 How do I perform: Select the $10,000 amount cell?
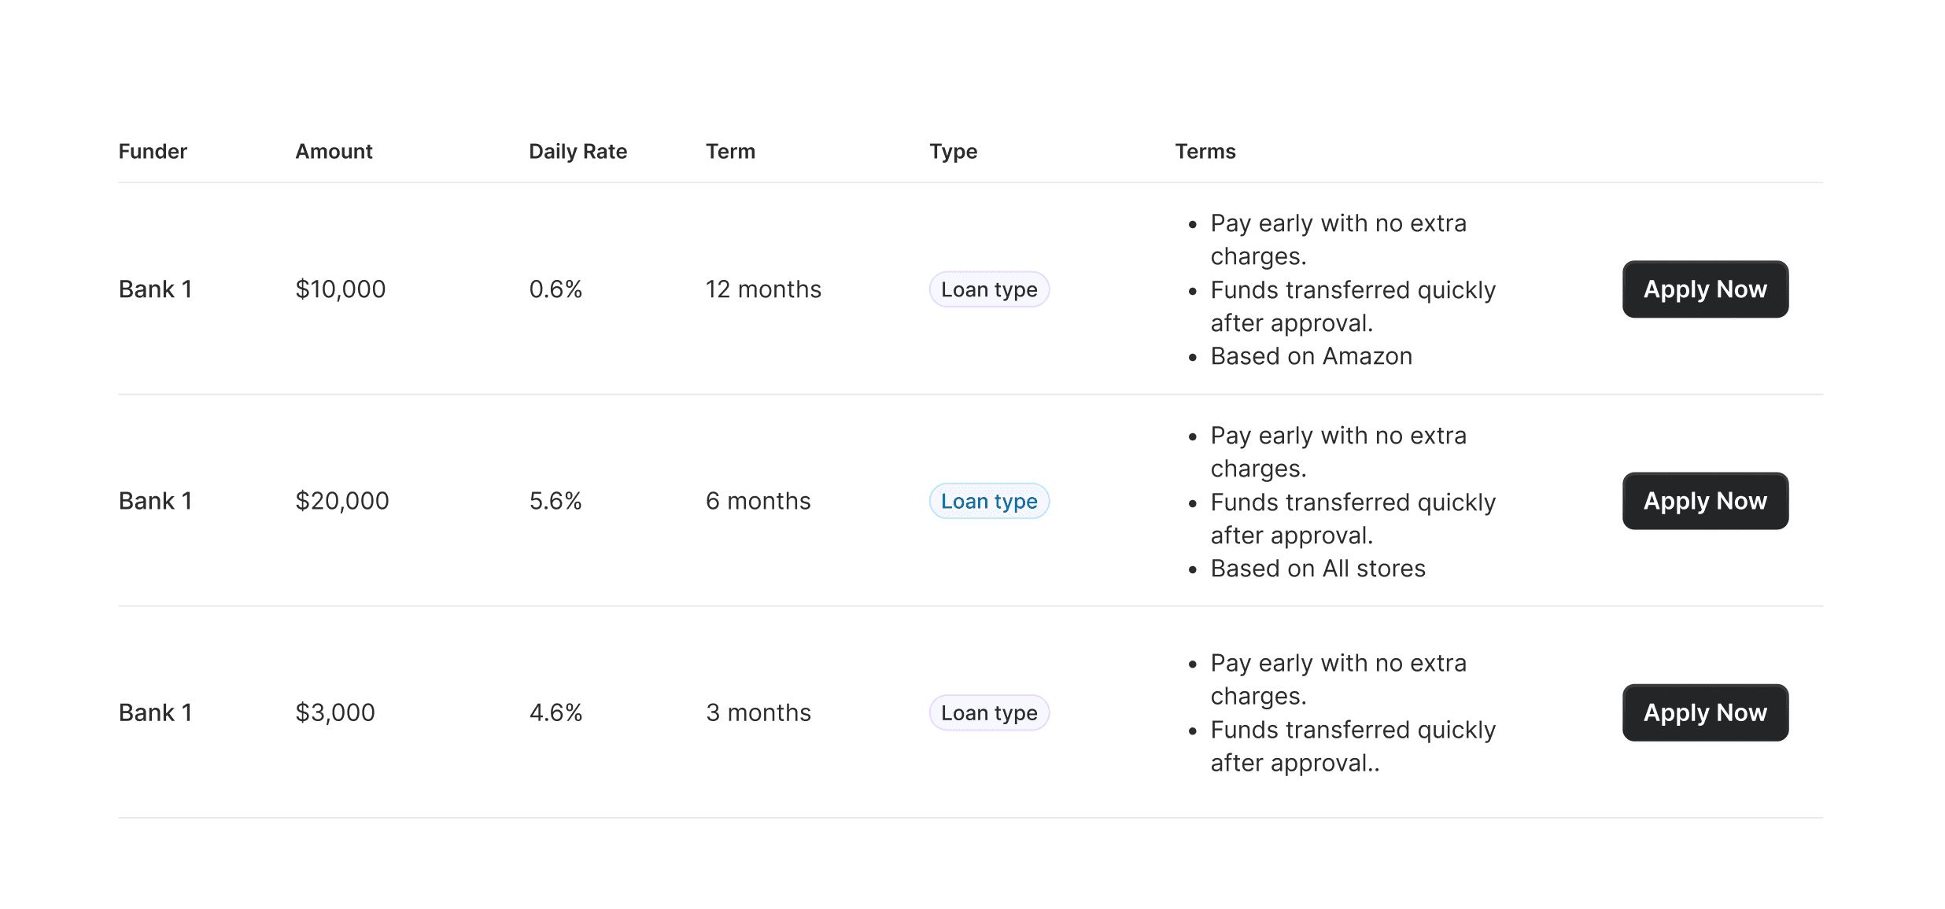pyautogui.click(x=341, y=289)
